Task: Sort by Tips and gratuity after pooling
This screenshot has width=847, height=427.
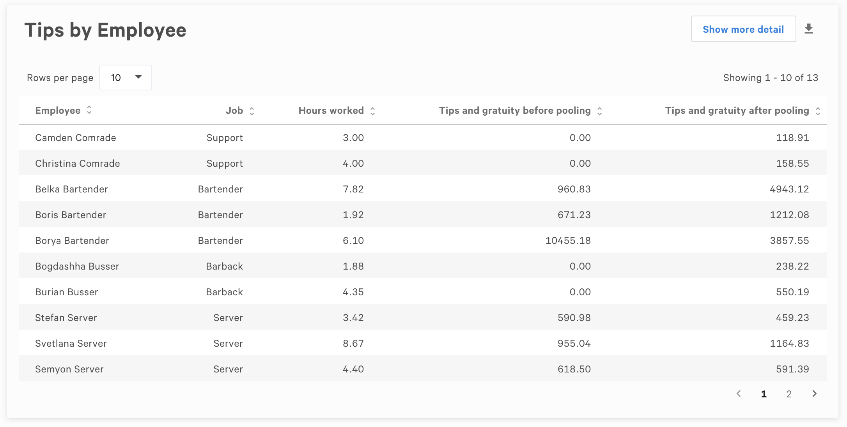Action: coord(818,110)
